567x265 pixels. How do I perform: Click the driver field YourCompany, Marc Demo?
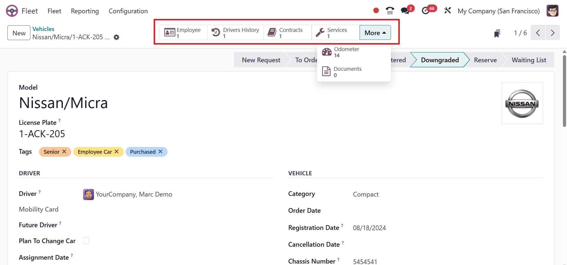[134, 194]
